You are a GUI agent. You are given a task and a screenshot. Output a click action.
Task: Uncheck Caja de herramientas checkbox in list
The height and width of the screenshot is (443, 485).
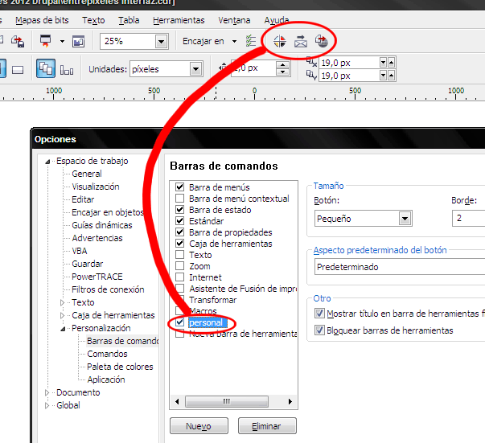pos(179,244)
